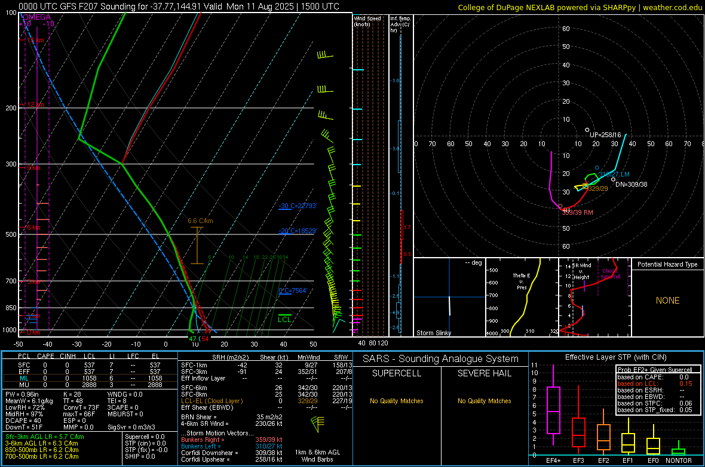Image resolution: width=705 pixels, height=467 pixels.
Task: Click the SHIP = 0.0 parameter
Action: [x=140, y=456]
